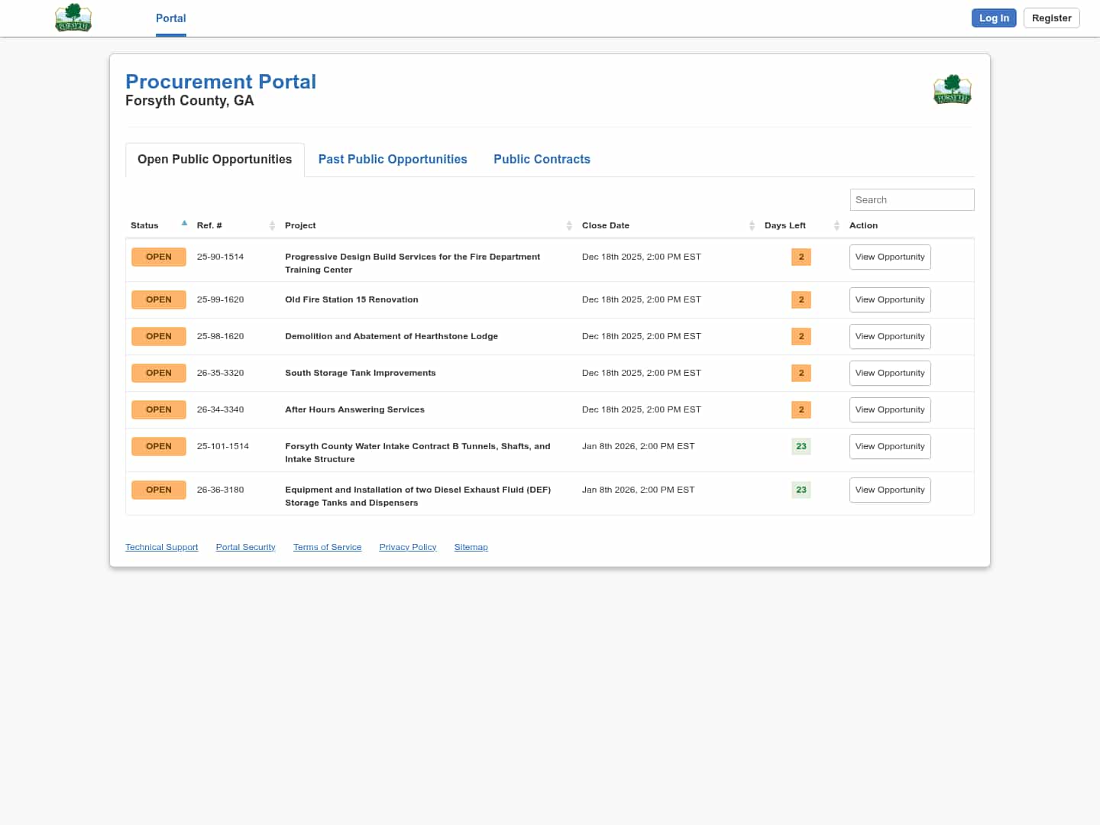
Task: Open the Privacy Policy link
Action: (407, 548)
